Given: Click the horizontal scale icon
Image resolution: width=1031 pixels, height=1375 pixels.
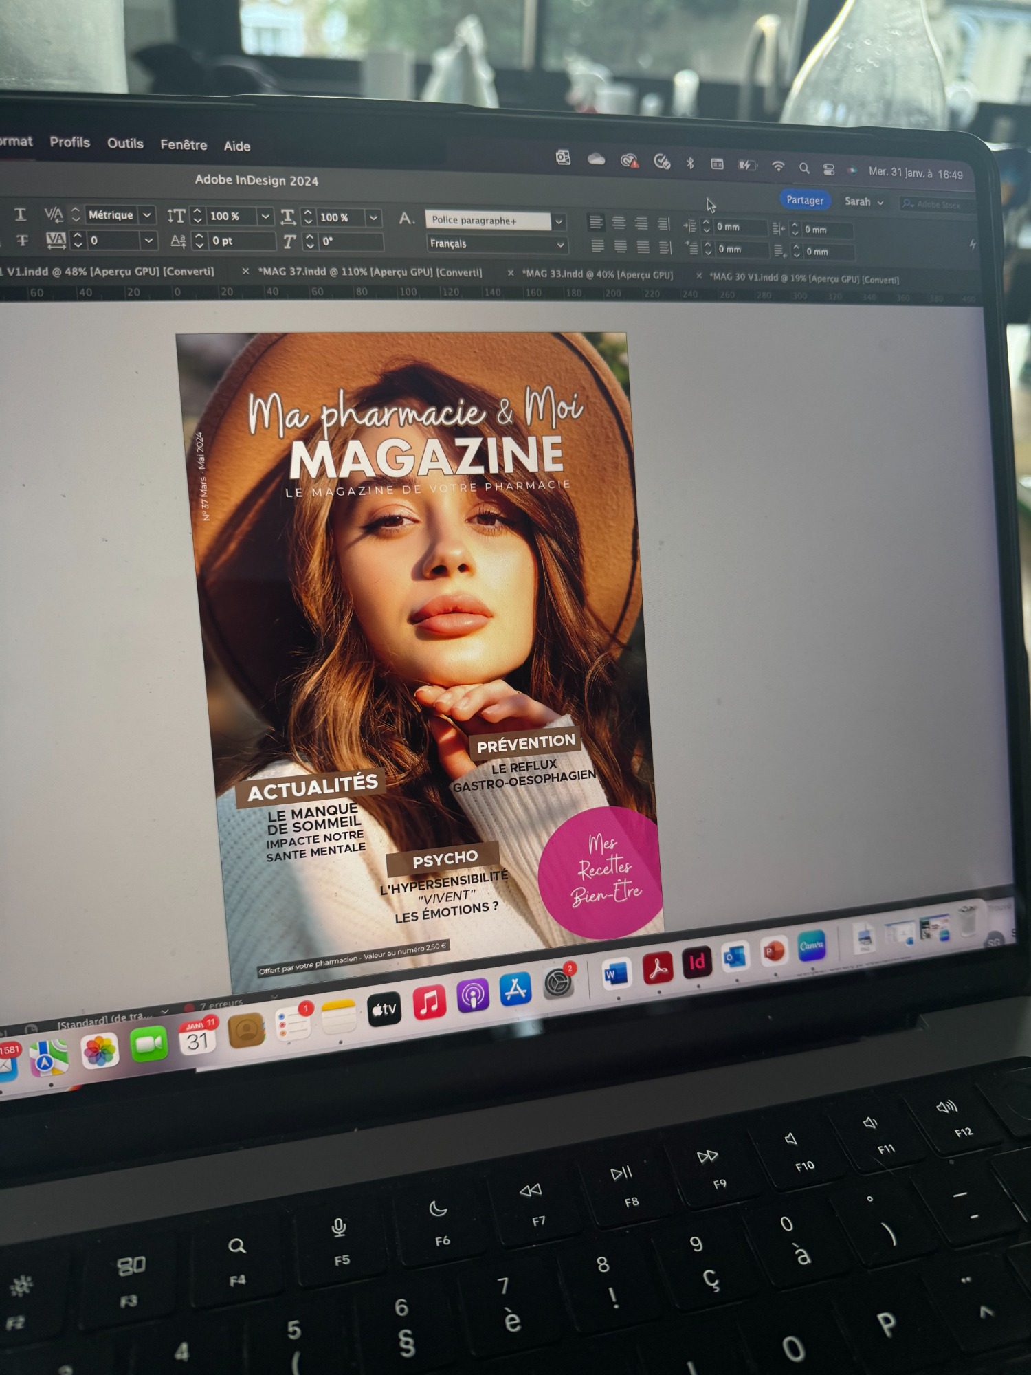Looking at the screenshot, I should coord(288,217).
